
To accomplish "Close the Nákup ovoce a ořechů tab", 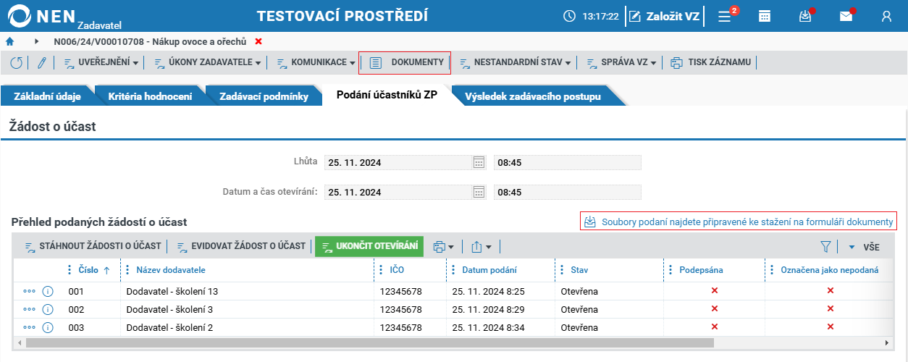I will 258,41.
